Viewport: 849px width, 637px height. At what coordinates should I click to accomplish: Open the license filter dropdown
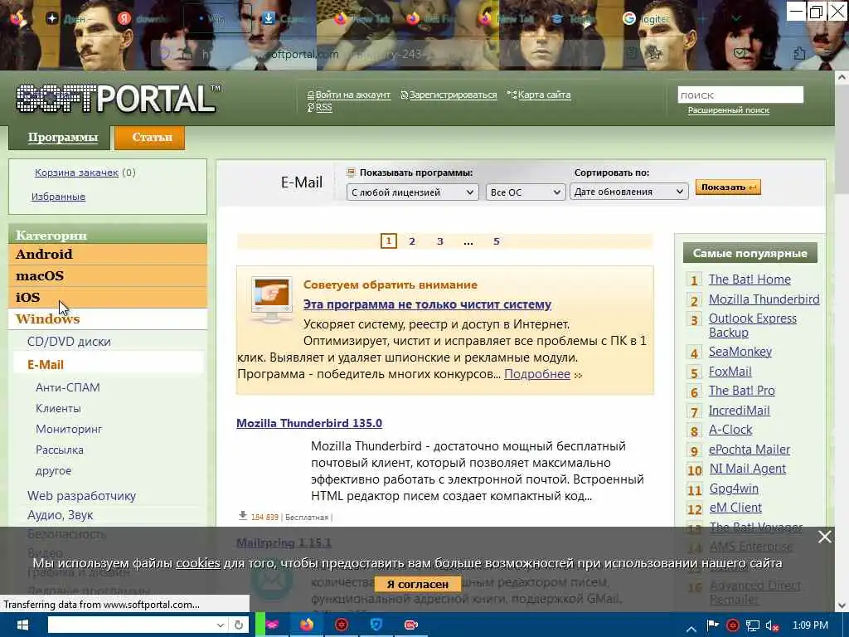[412, 192]
